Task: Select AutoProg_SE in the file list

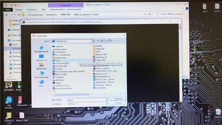Action: (x=100, y=57)
